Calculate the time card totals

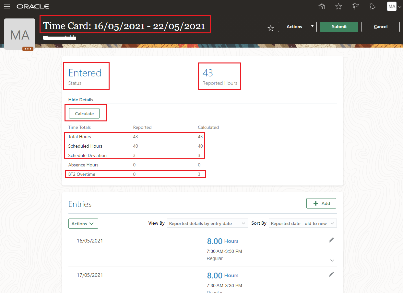click(x=84, y=113)
